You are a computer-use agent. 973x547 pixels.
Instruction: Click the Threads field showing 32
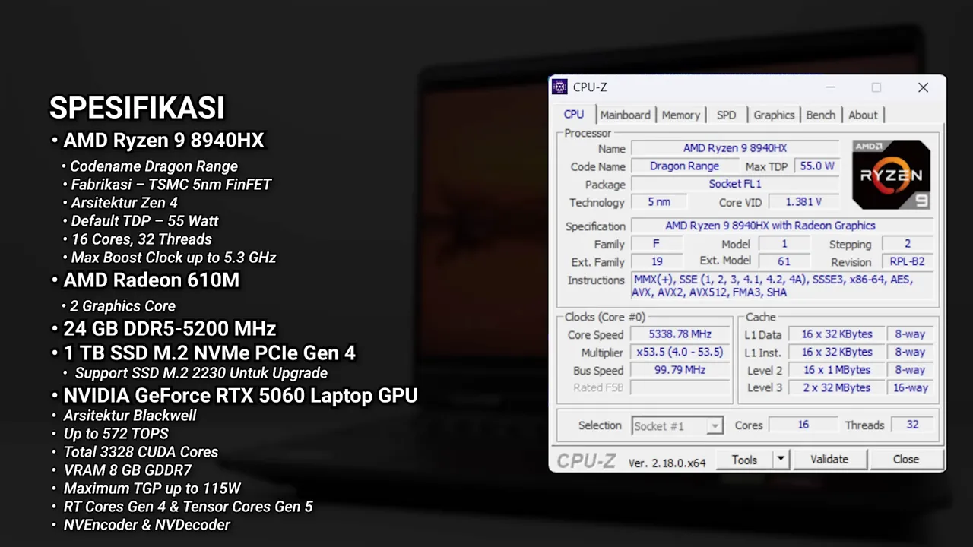[911, 425]
